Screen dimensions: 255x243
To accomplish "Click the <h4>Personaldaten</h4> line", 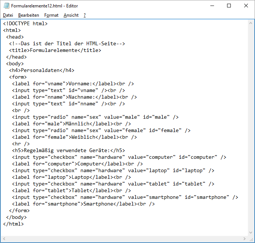I will pos(42,70).
